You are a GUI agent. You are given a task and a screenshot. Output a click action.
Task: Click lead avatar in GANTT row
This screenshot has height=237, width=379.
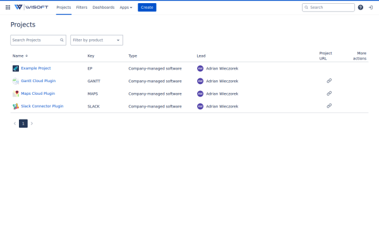click(200, 81)
